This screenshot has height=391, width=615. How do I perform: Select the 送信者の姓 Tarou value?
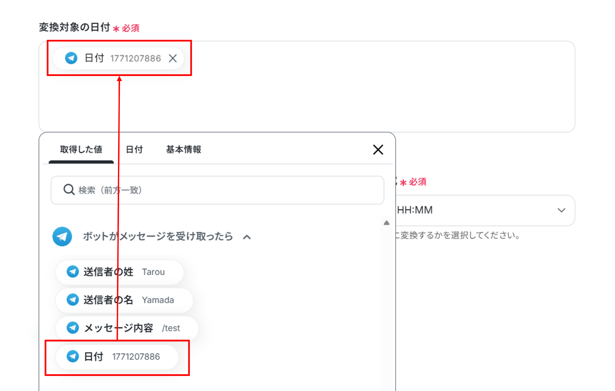coord(120,272)
